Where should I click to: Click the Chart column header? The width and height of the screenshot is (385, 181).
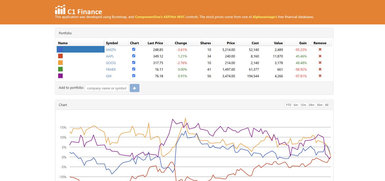click(134, 43)
